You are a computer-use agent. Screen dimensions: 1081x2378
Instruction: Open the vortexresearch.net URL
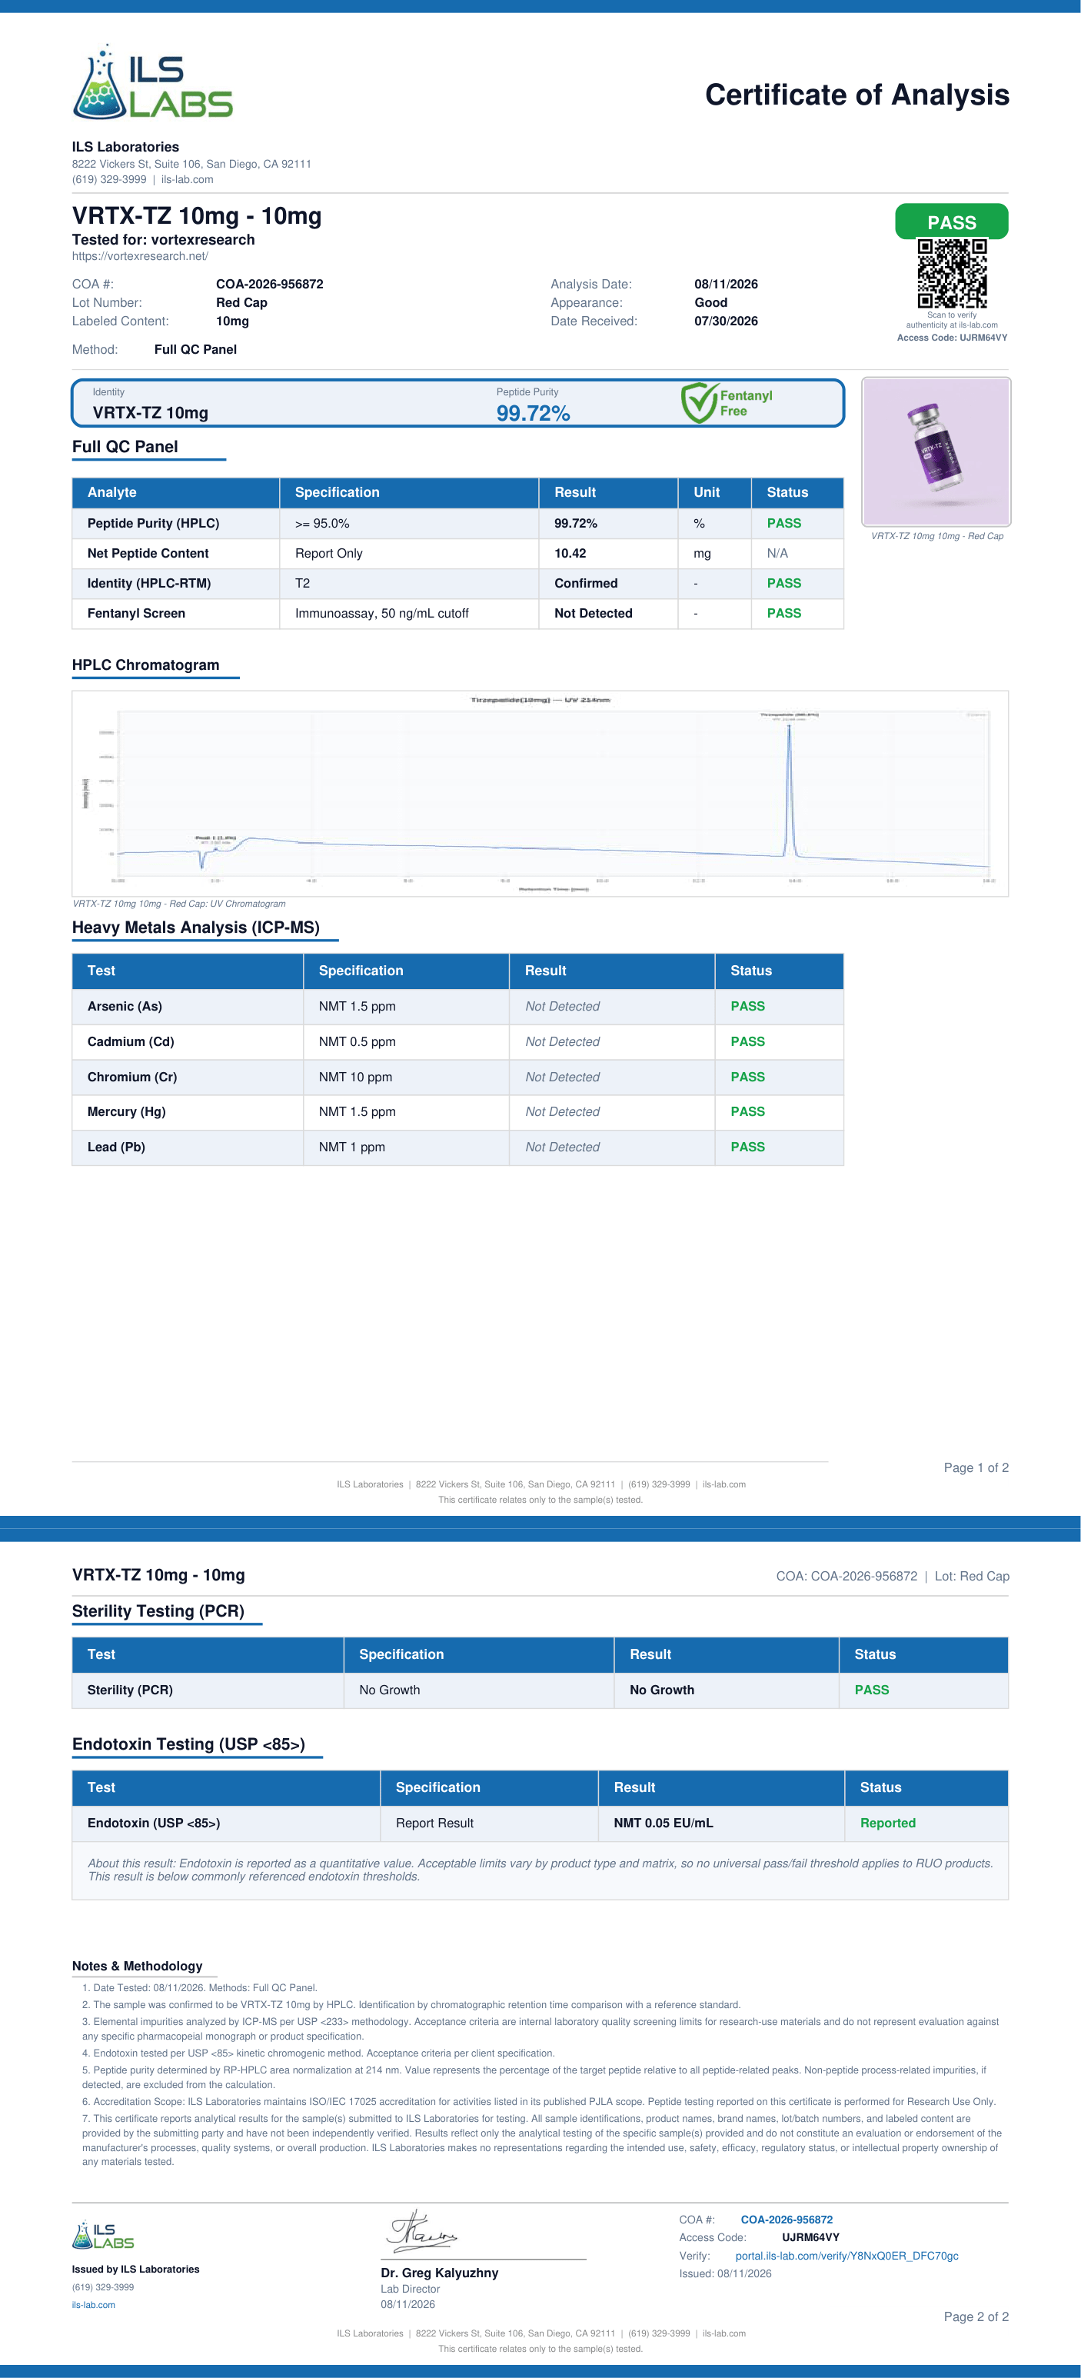[x=141, y=257]
